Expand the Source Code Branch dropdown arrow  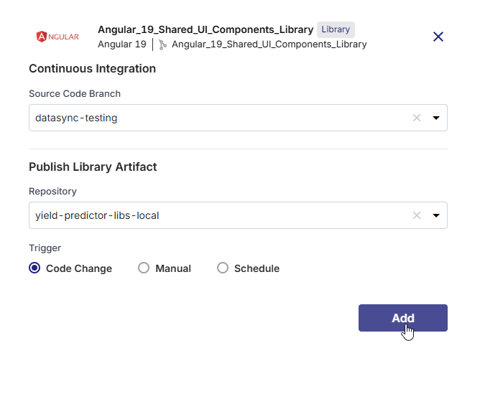click(x=436, y=118)
